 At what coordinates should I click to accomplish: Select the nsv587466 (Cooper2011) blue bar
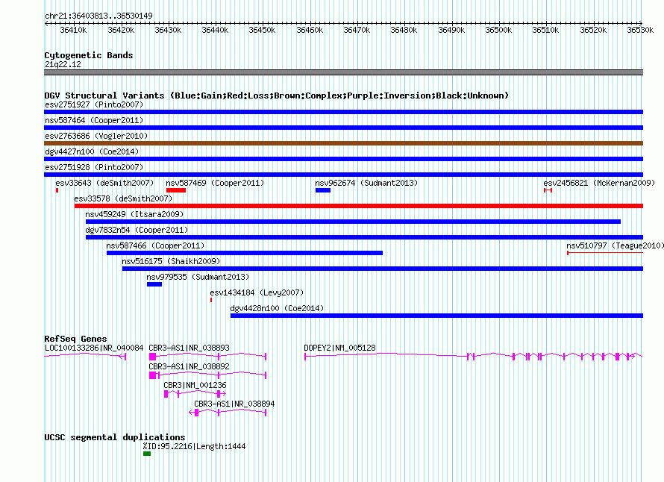click(x=245, y=253)
